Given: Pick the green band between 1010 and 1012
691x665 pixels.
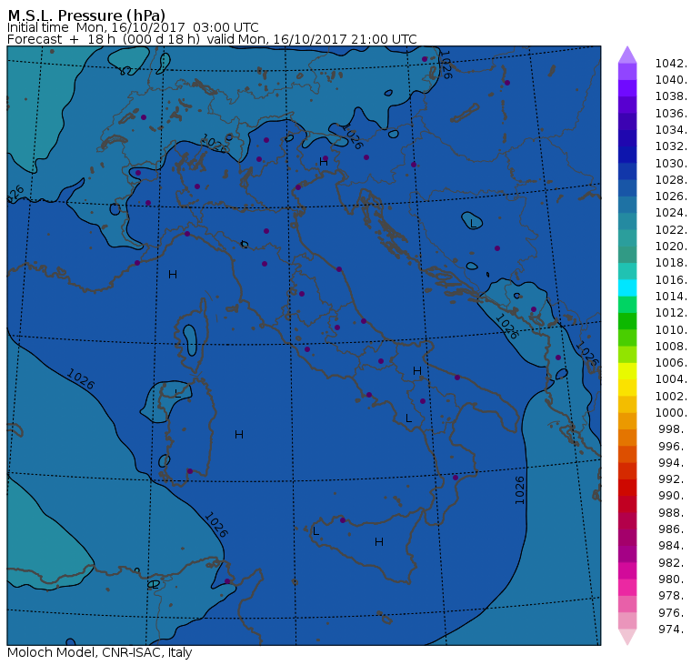Looking at the screenshot, I should click(627, 321).
